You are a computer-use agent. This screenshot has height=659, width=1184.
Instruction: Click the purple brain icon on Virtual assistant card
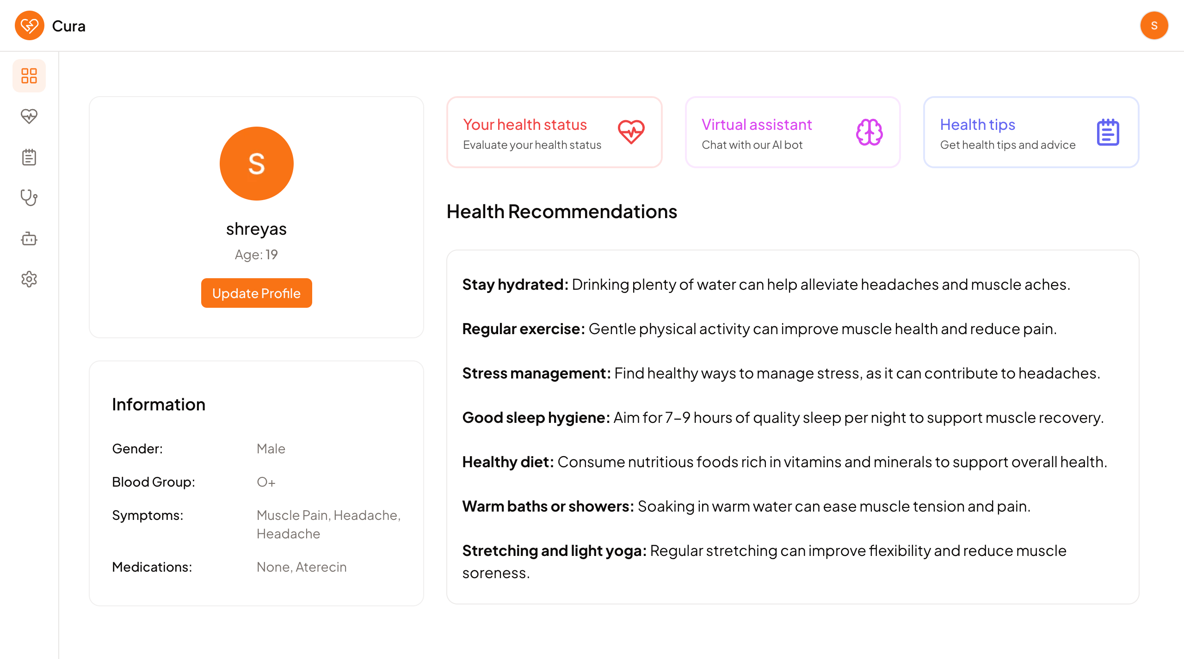[869, 132]
